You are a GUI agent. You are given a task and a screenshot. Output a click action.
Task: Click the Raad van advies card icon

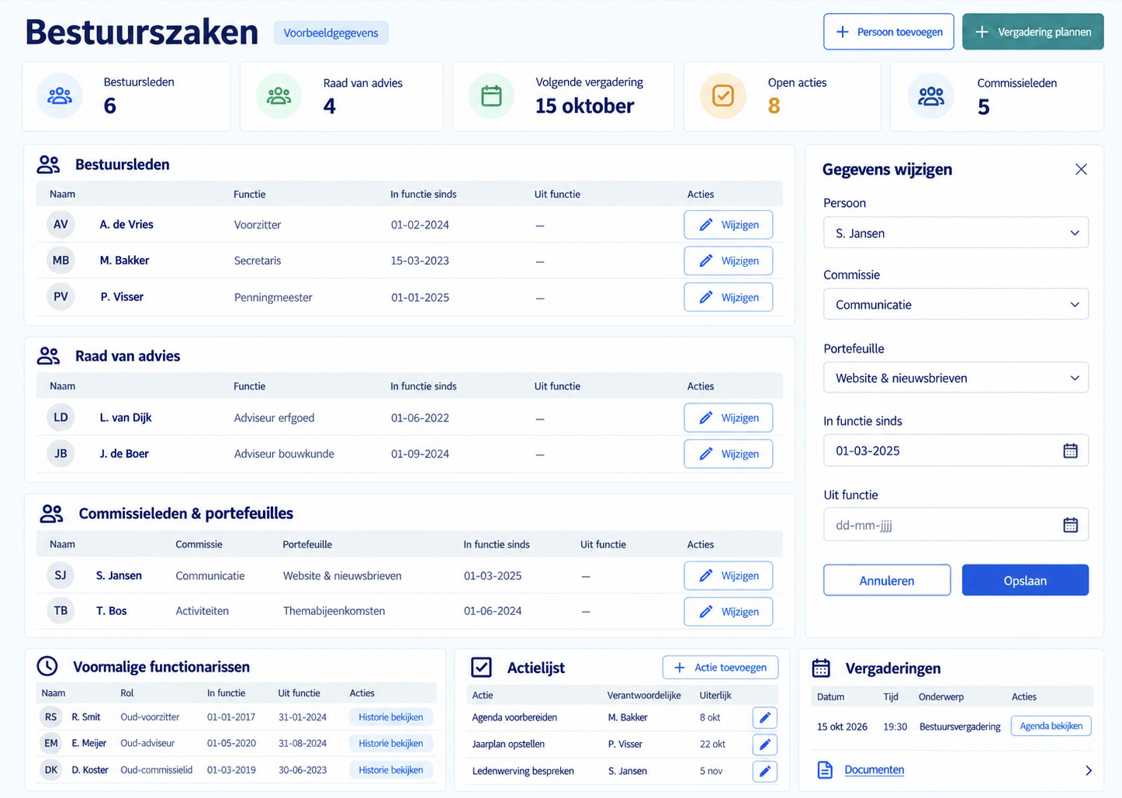coord(279,96)
